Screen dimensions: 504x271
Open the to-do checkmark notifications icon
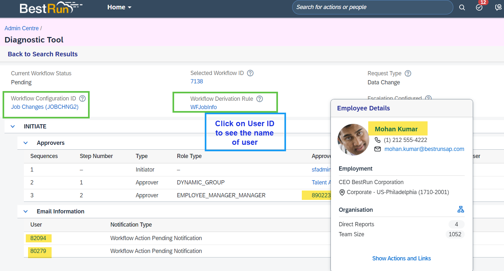click(x=479, y=7)
